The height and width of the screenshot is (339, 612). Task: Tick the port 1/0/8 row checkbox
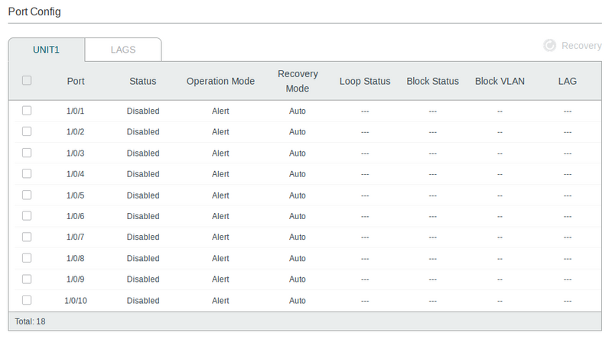pos(27,258)
